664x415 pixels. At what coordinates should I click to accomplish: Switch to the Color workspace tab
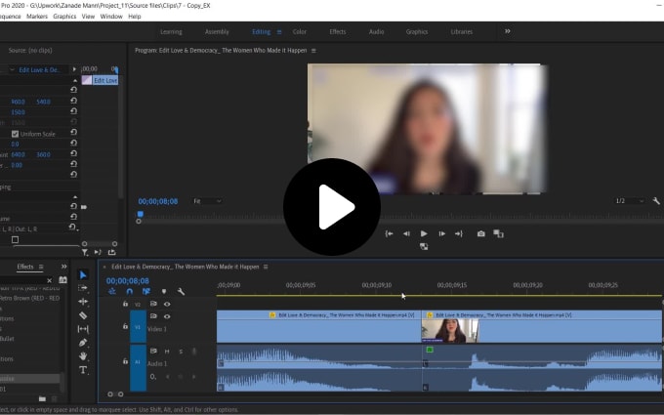[x=300, y=32]
